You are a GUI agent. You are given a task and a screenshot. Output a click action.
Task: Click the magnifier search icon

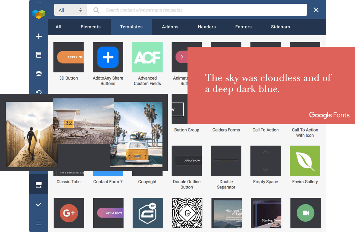pos(96,10)
